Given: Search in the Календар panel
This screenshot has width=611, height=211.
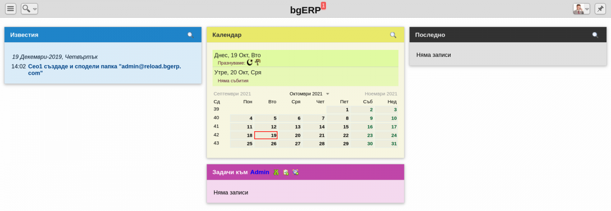Looking at the screenshot, I should click(x=393, y=35).
